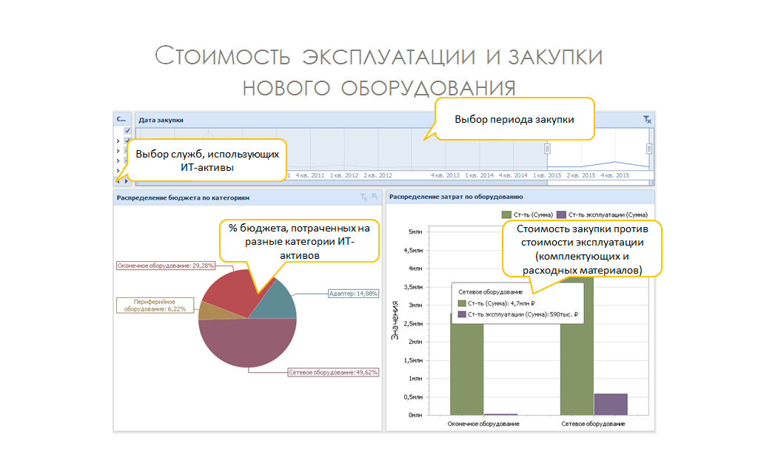This screenshot has width=758, height=463.
Task: Select the tan Периферийное оборудование pie slice
Action: [214, 311]
